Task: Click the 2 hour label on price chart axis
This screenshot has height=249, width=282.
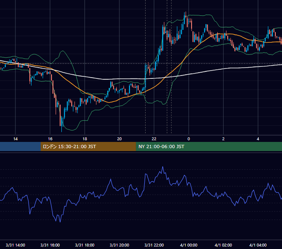Action: 224,139
